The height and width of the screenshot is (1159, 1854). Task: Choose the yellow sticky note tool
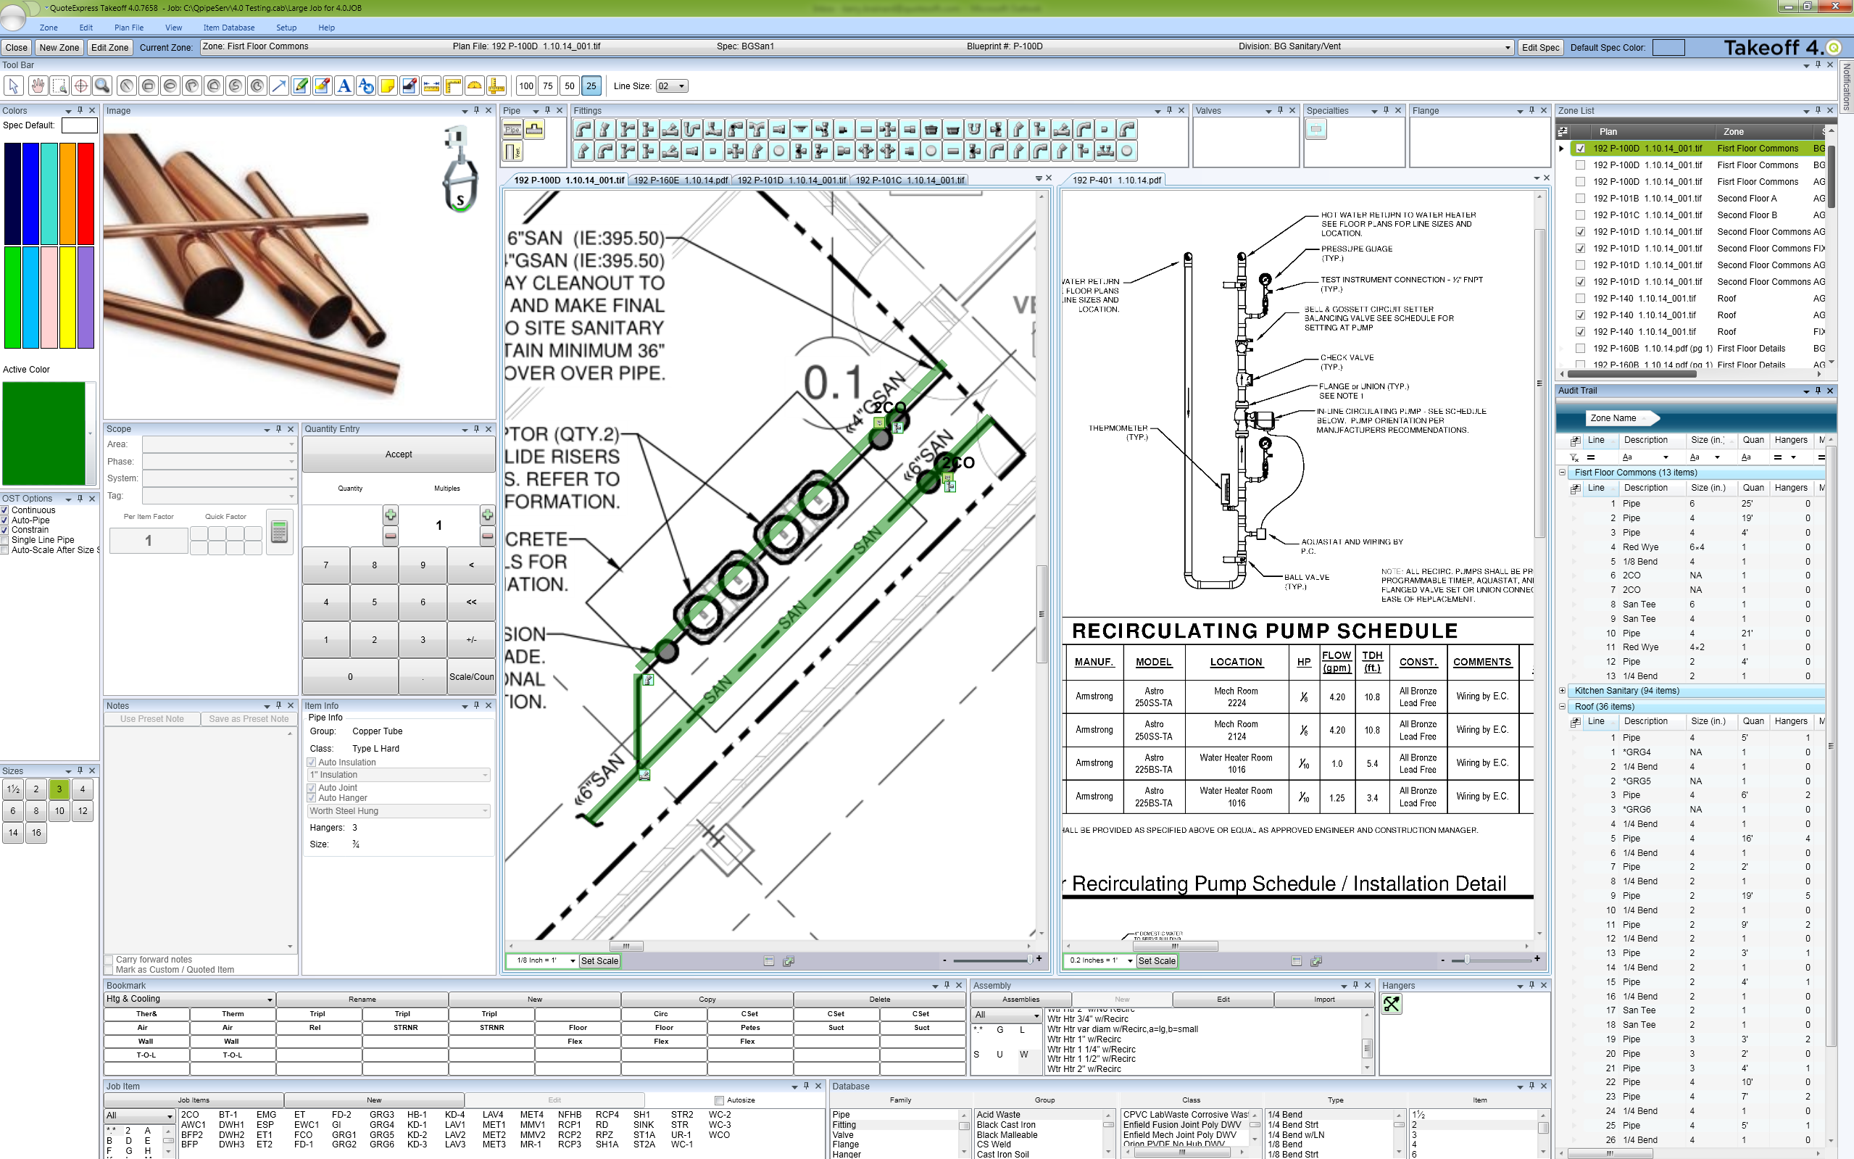coord(388,86)
